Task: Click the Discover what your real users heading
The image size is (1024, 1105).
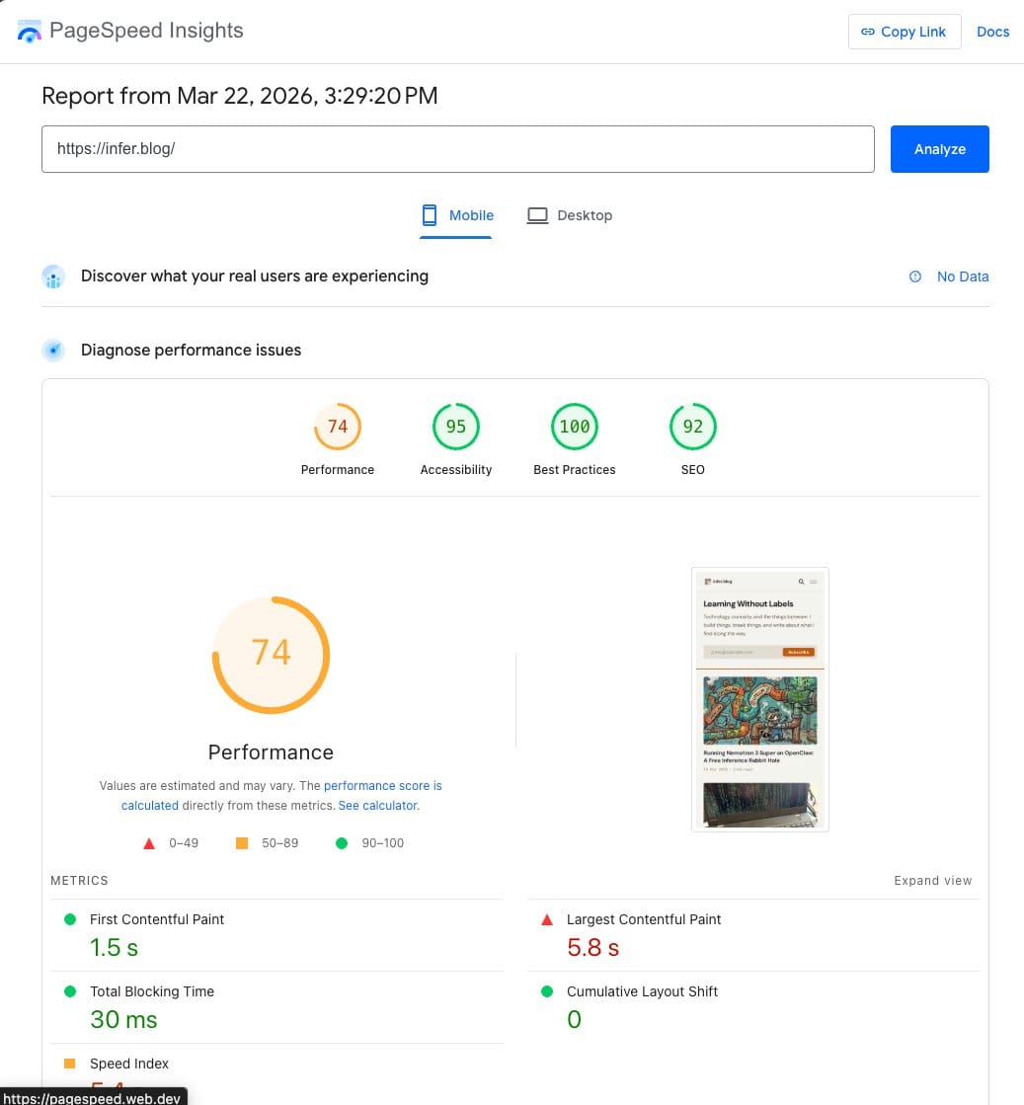Action: tap(255, 276)
